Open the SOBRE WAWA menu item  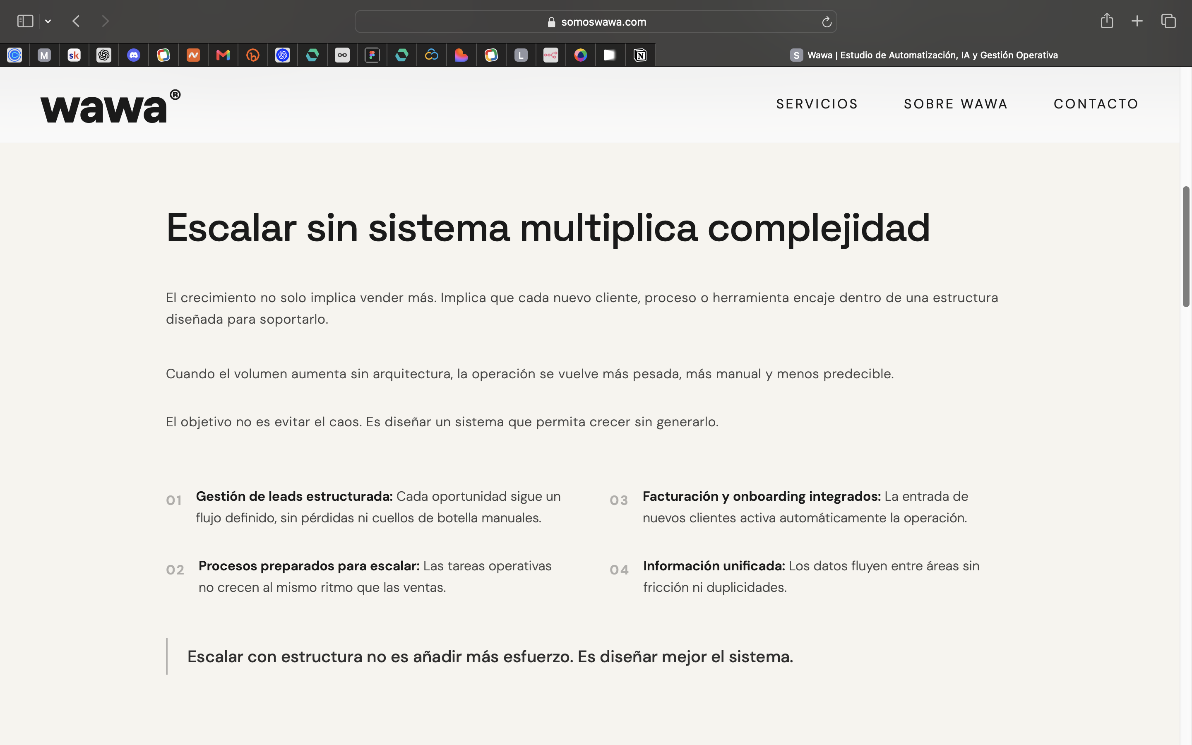[x=956, y=104]
